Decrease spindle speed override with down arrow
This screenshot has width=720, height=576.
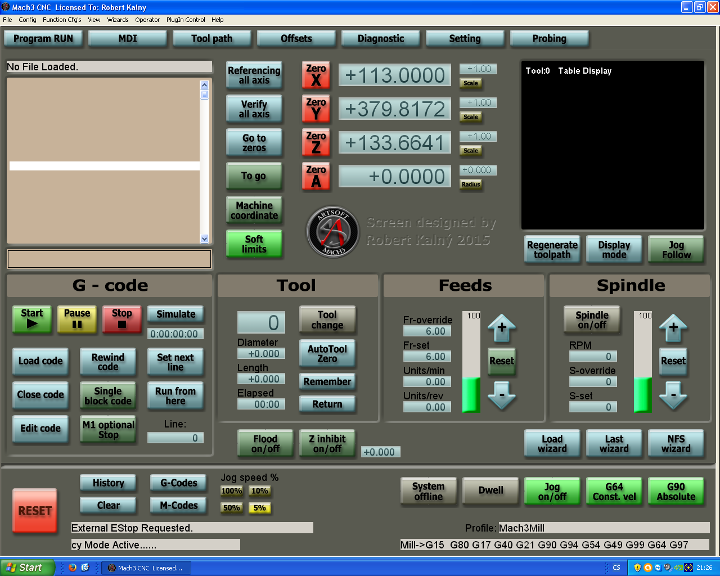[673, 395]
